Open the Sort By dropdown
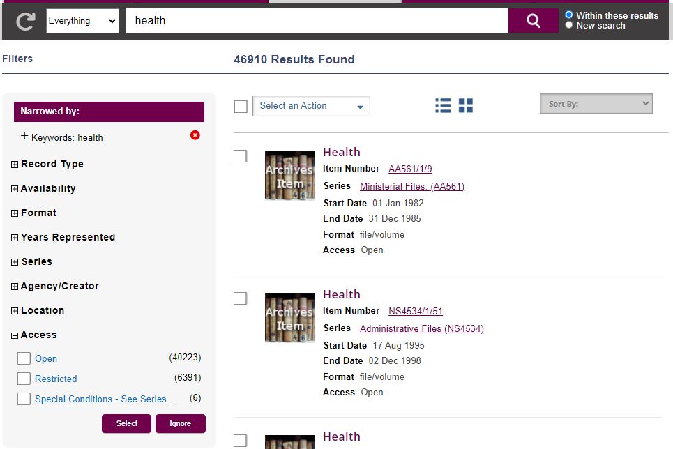 596,104
